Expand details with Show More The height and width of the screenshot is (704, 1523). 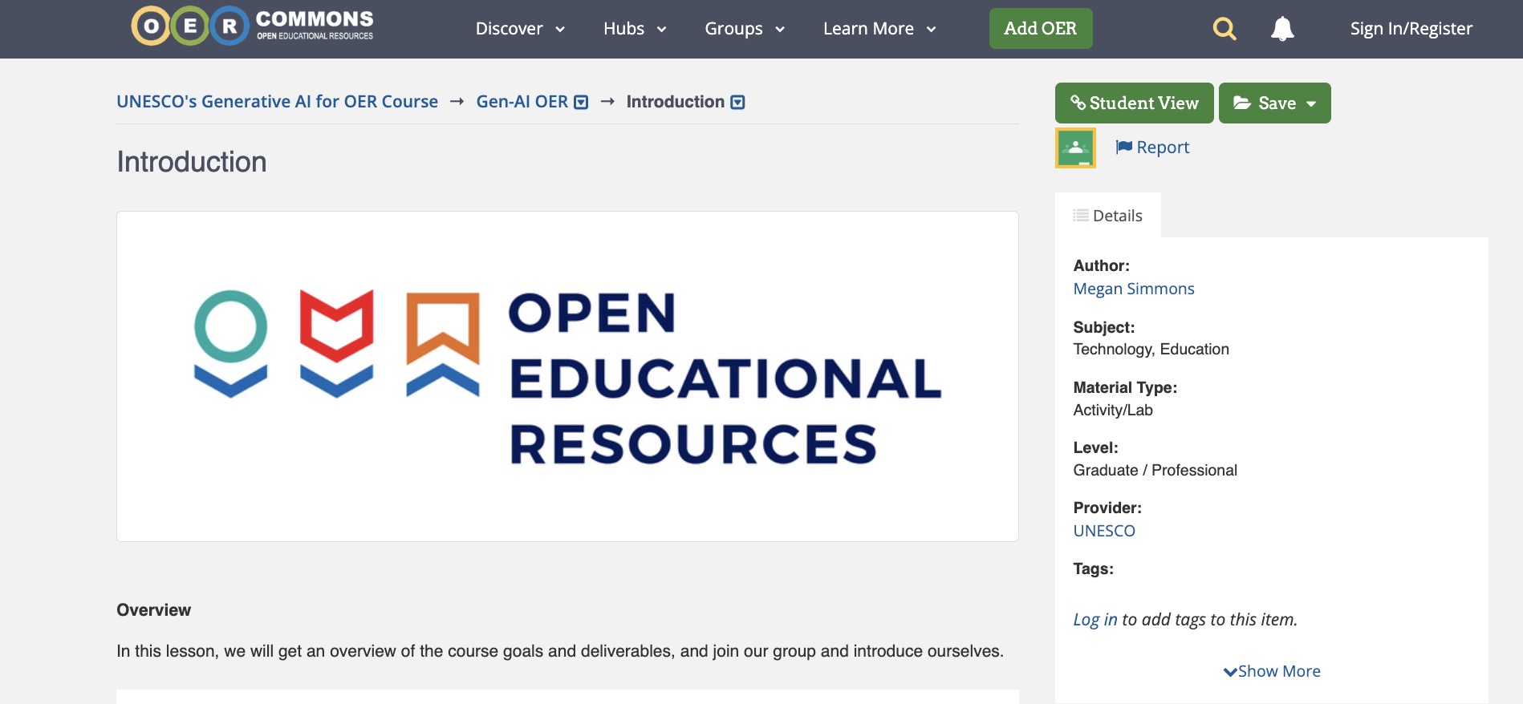1272,671
